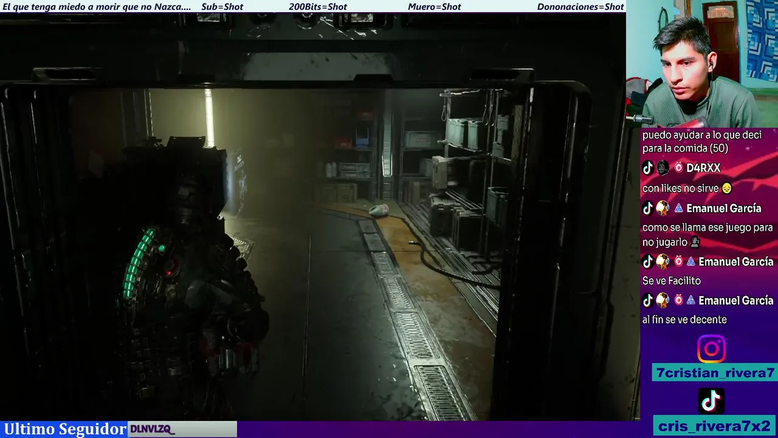Open D4RXX's dark profile avatar

[x=663, y=168]
